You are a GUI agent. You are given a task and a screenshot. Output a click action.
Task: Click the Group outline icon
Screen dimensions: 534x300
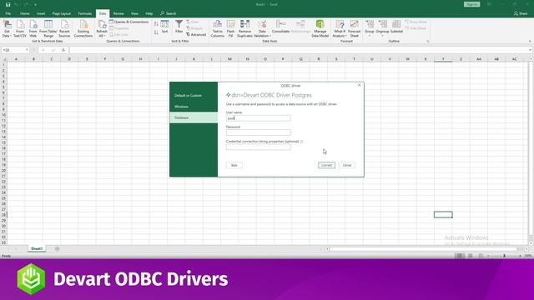369,25
